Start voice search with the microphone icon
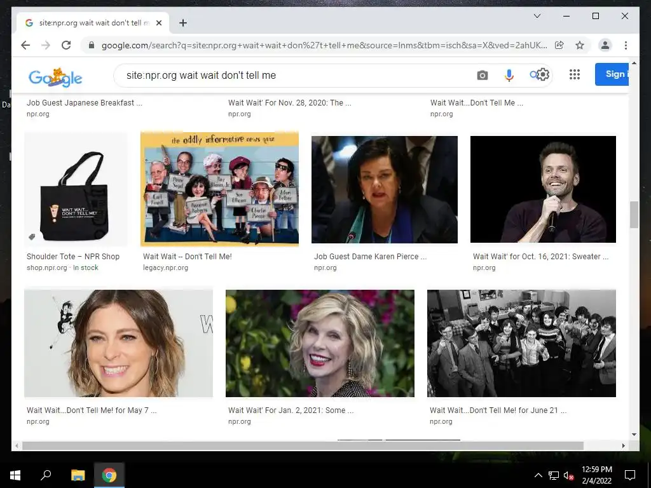 [x=509, y=75]
